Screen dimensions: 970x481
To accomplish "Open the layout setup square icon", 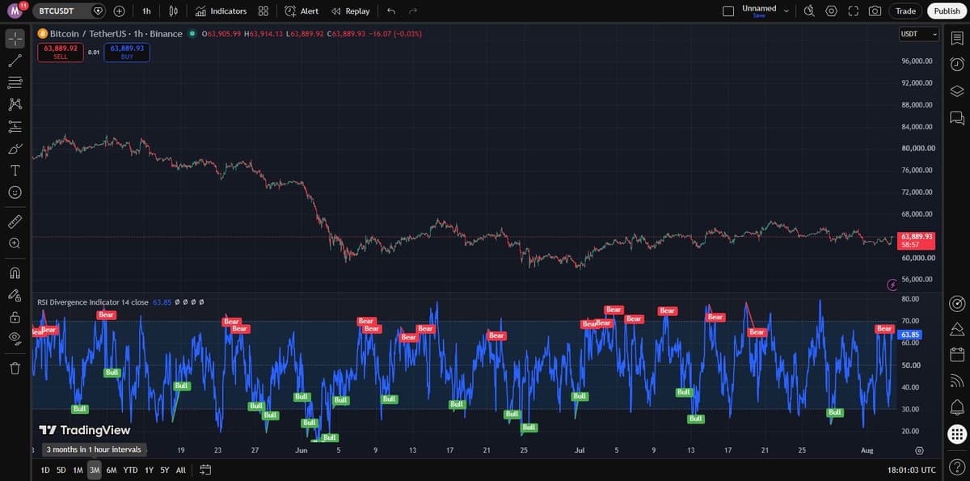I will point(728,11).
